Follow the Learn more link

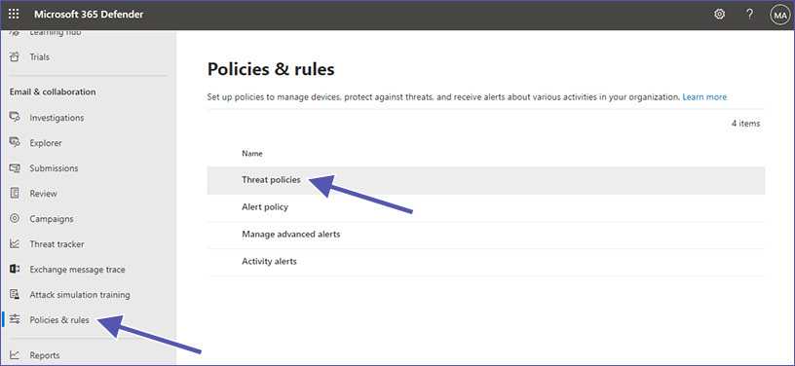704,96
